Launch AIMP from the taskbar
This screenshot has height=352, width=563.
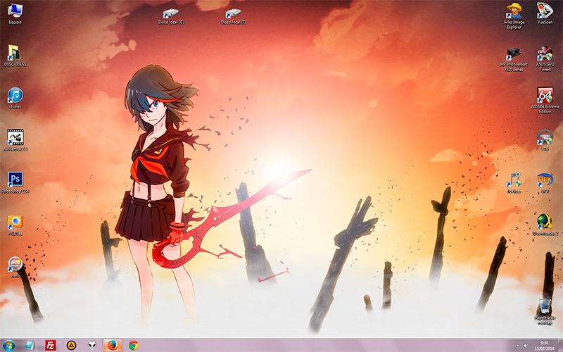click(71, 346)
